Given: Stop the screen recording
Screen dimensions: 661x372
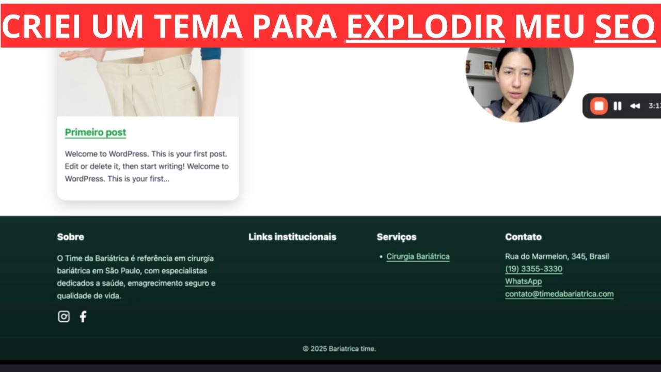Looking at the screenshot, I should click(x=599, y=106).
